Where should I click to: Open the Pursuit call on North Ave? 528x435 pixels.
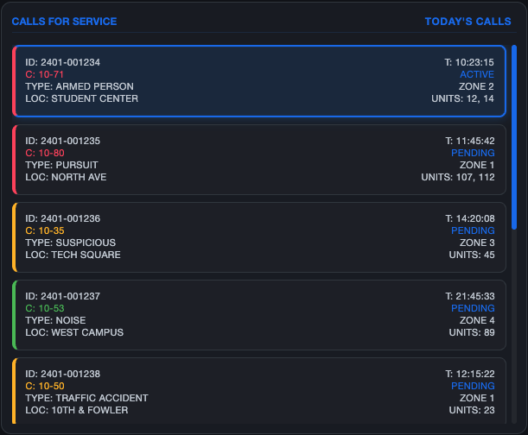(259, 159)
